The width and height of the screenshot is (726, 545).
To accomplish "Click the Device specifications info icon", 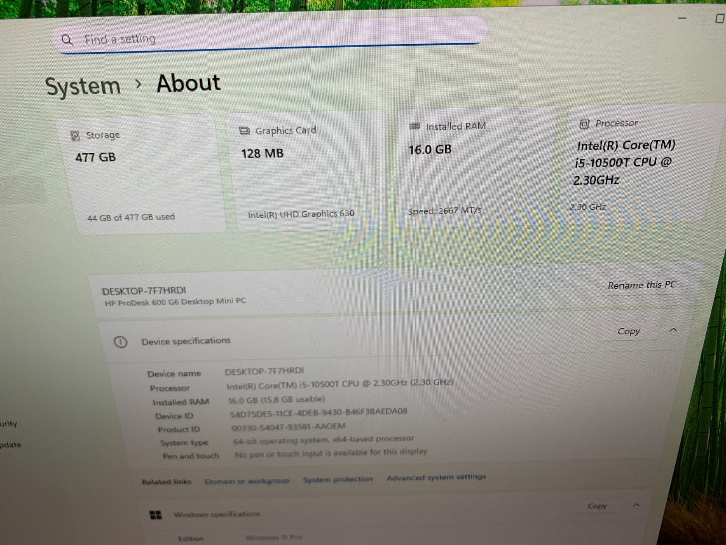I will coord(120,342).
